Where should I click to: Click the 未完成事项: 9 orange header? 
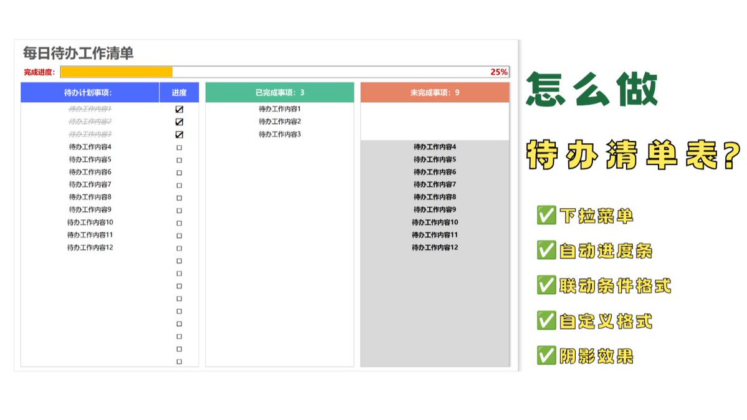click(435, 92)
